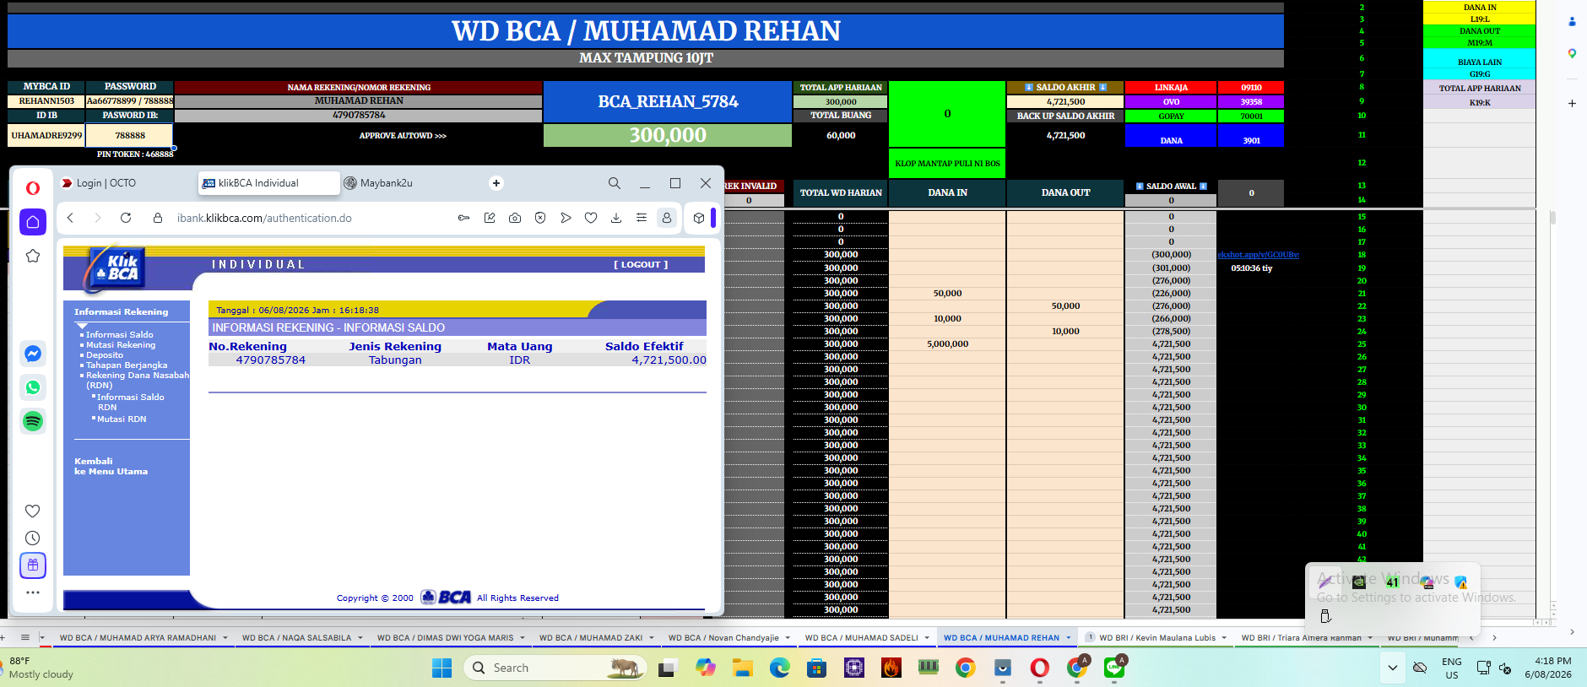Screen dimensions: 1587x687
Task: Select the SALDO AKHIR value cell 4,721,500
Action: [1065, 101]
